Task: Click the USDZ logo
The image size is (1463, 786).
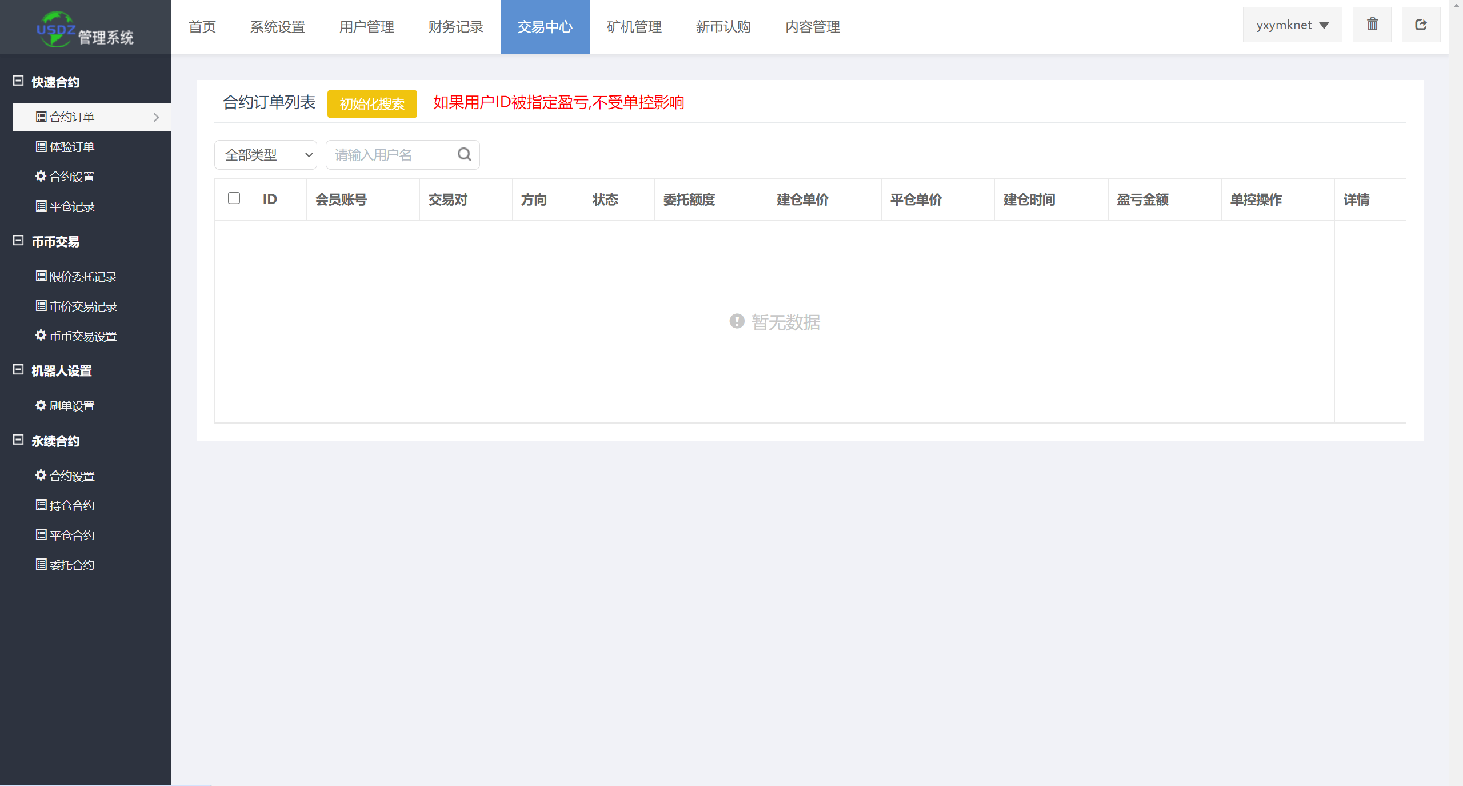Action: pos(55,29)
